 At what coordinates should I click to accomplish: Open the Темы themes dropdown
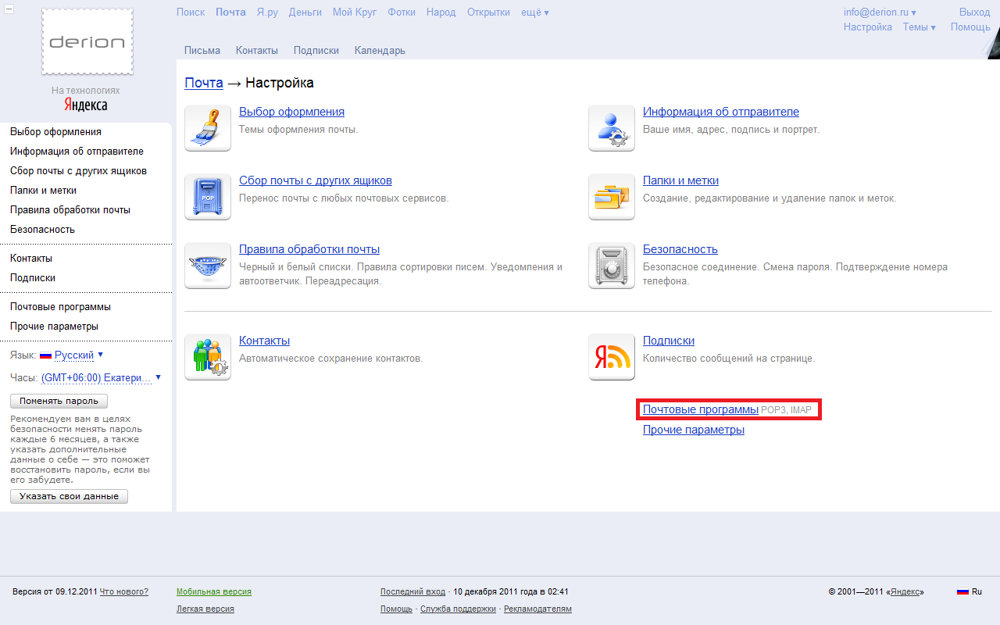coord(919,27)
